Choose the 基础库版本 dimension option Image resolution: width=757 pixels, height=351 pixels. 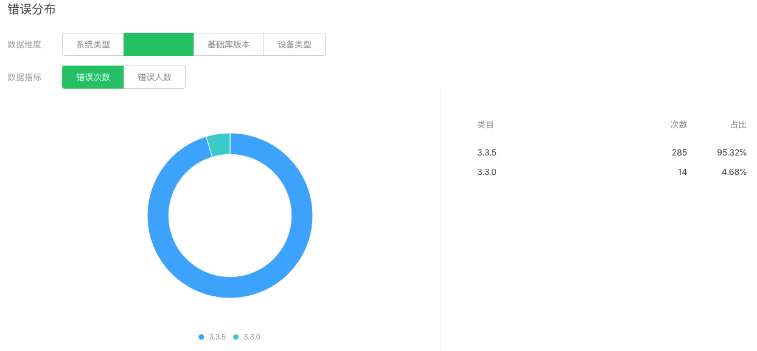click(229, 44)
